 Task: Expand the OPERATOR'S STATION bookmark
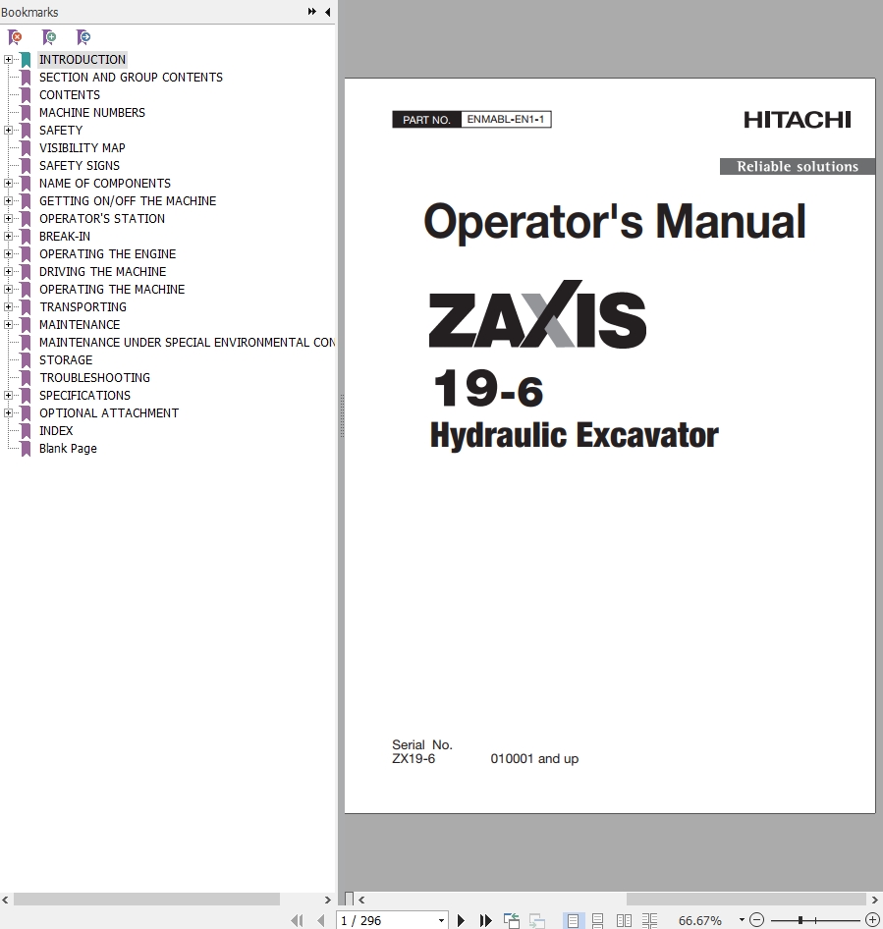(x=8, y=219)
